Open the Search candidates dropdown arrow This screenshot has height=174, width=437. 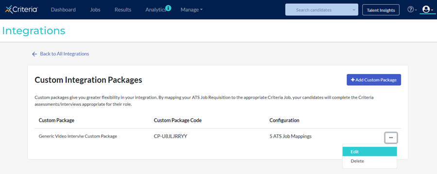(x=354, y=10)
